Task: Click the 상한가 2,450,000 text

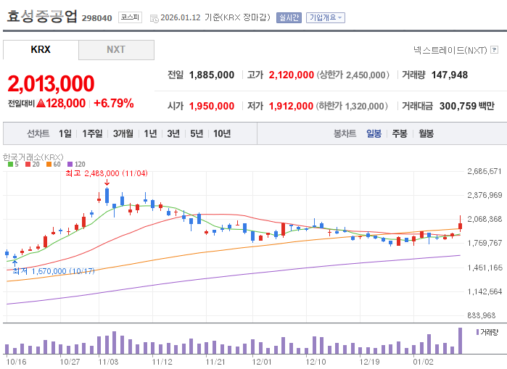Action: pos(353,75)
